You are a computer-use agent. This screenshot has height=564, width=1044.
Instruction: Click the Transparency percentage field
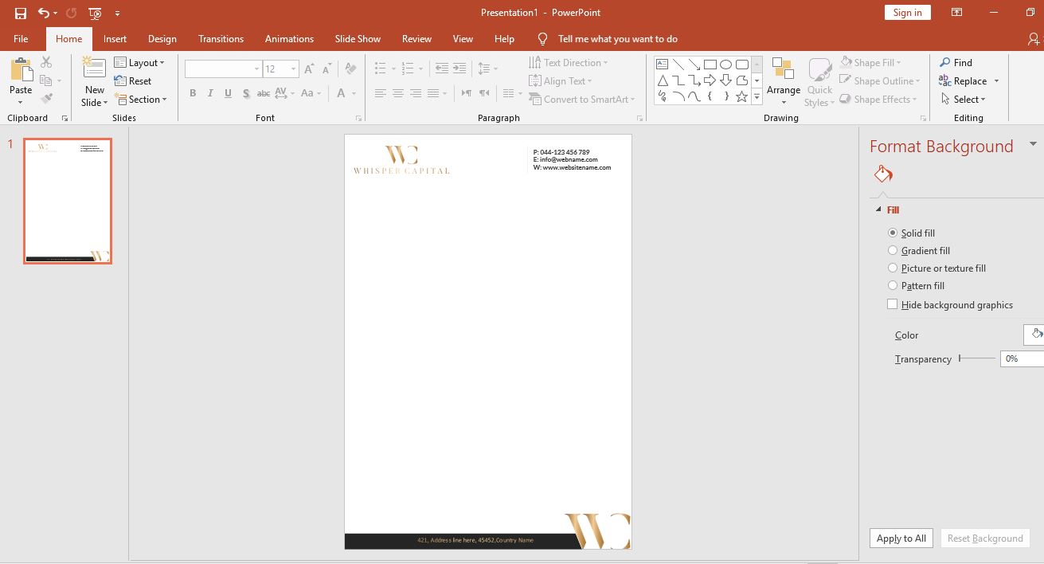1022,358
